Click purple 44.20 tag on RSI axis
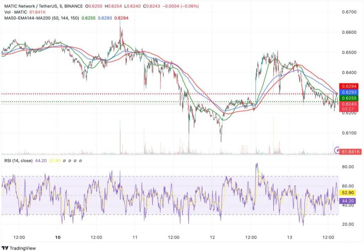364x251 pixels. point(348,201)
